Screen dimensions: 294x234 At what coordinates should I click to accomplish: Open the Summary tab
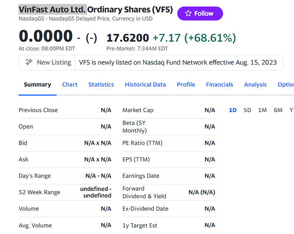[38, 85]
